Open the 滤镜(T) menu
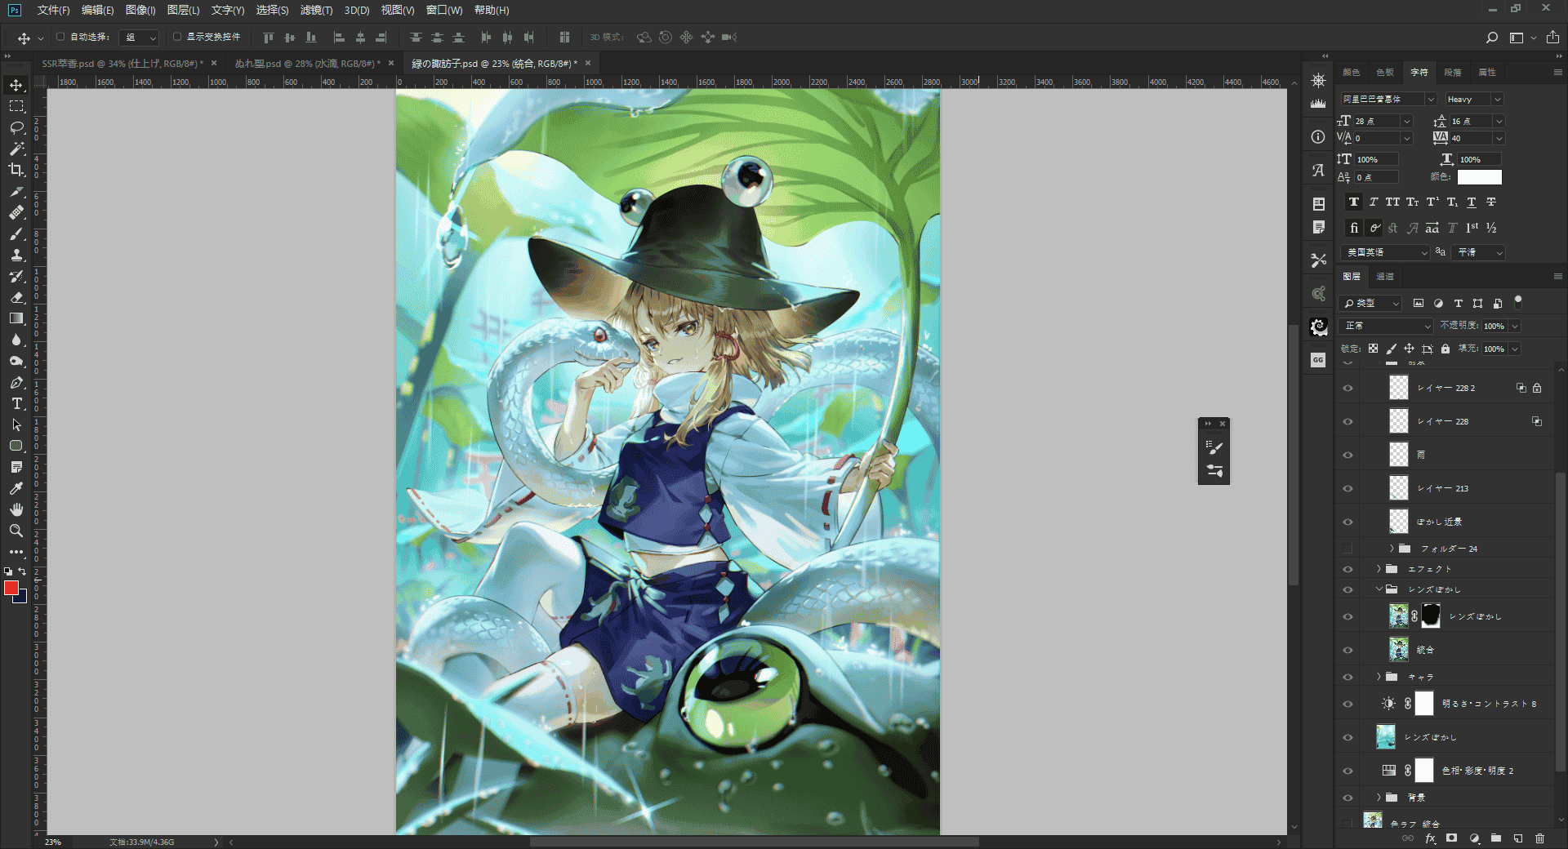The width and height of the screenshot is (1568, 849). click(316, 10)
